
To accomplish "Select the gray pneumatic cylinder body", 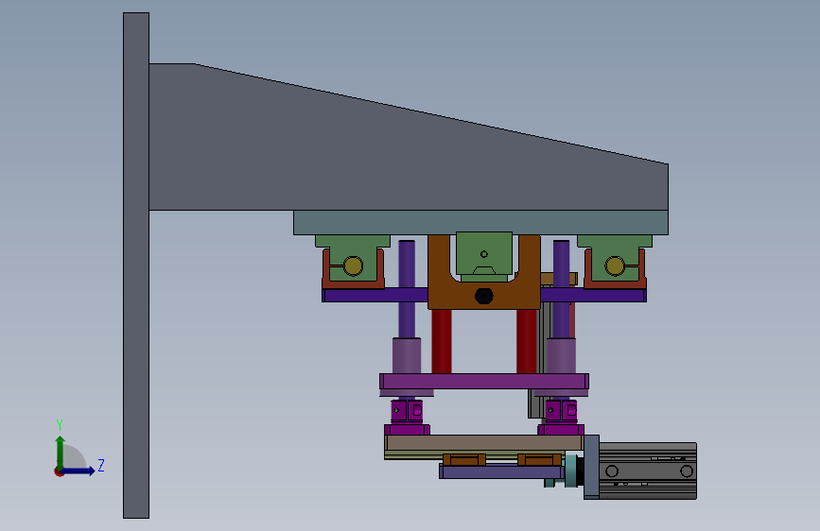I will [x=648, y=471].
